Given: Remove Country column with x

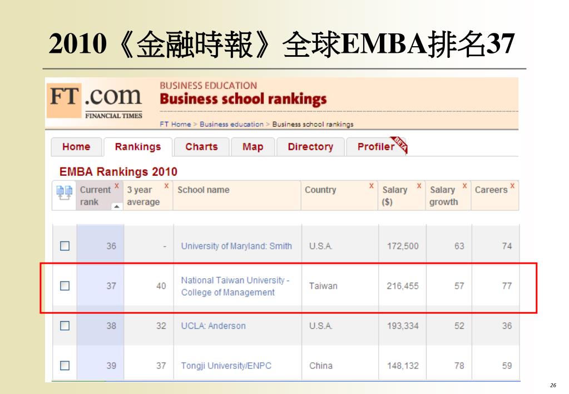Looking at the screenshot, I should pos(371,185).
